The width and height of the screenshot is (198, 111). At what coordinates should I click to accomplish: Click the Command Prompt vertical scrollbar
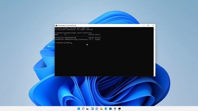click(x=154, y=51)
